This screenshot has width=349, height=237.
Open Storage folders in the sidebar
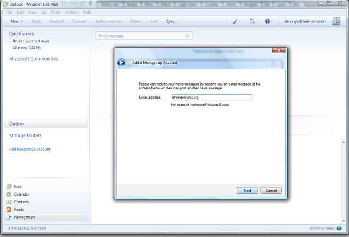click(25, 135)
